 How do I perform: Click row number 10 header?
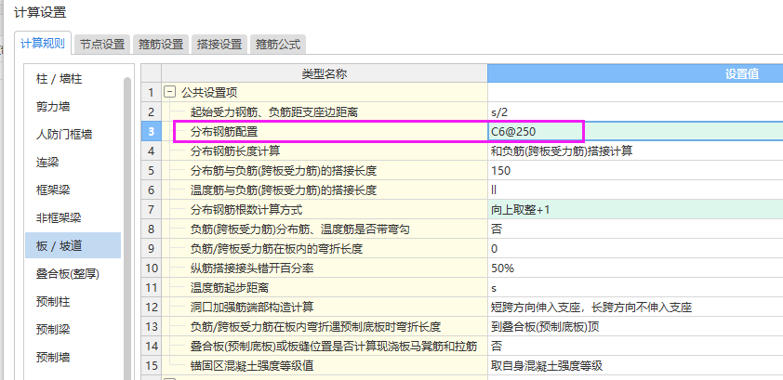click(x=152, y=268)
